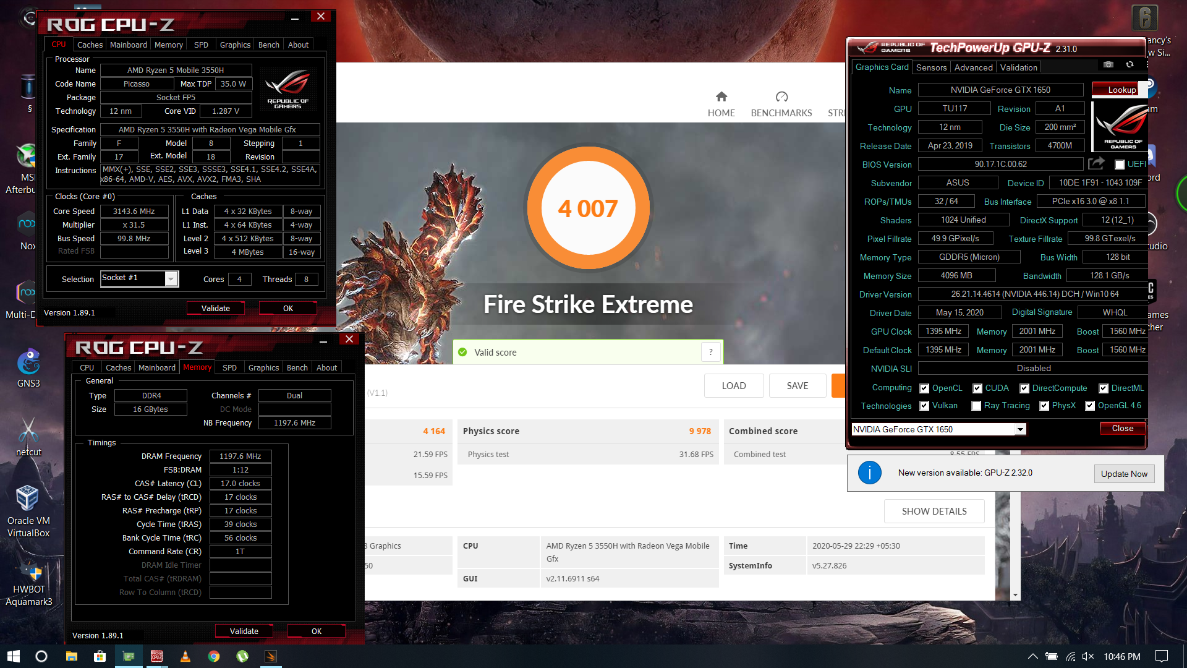Open Mainboard tab in lower CPU-Z window
The image size is (1187, 668).
[x=157, y=367]
